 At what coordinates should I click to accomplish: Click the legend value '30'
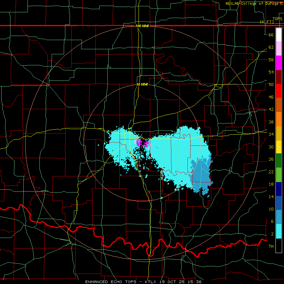[x=271, y=147]
